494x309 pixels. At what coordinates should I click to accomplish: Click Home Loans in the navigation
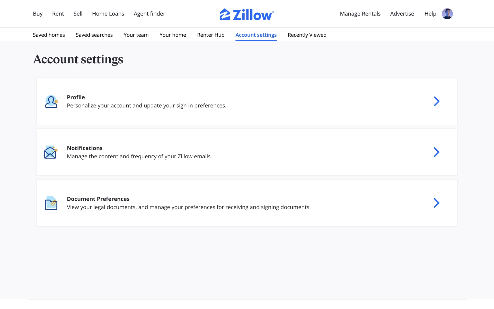click(x=108, y=14)
